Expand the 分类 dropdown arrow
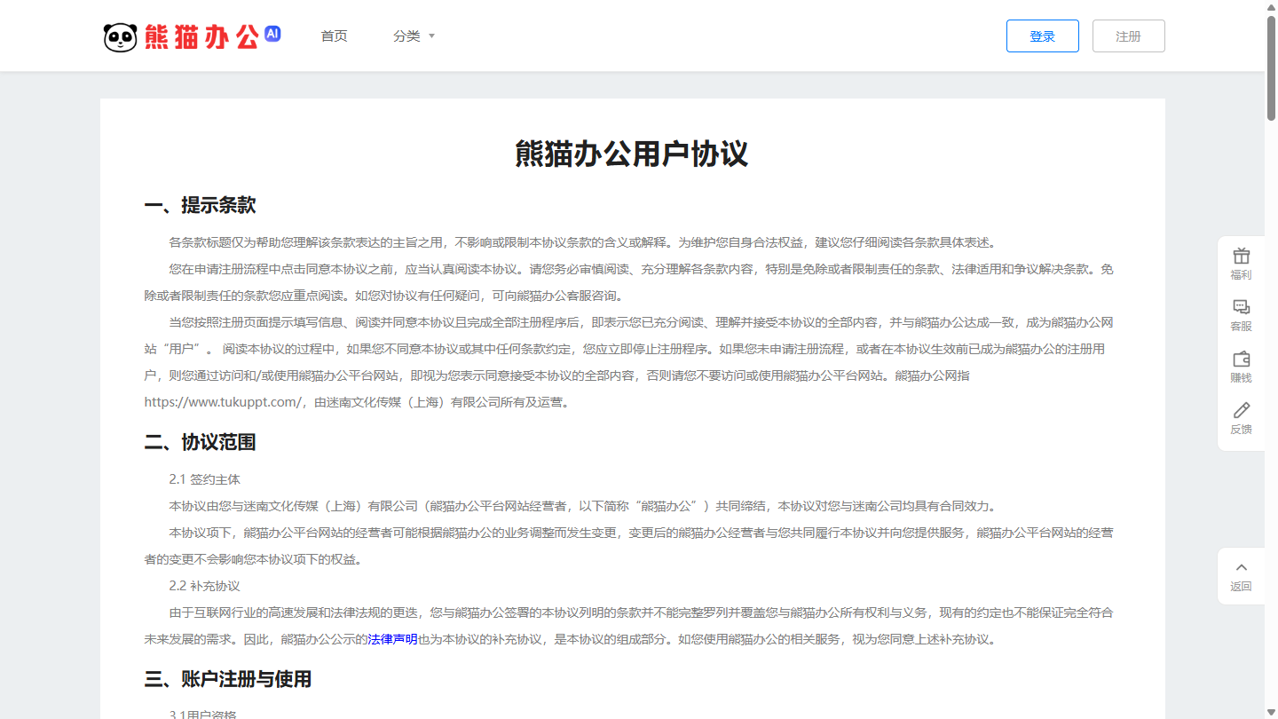The width and height of the screenshot is (1278, 719). (x=432, y=36)
